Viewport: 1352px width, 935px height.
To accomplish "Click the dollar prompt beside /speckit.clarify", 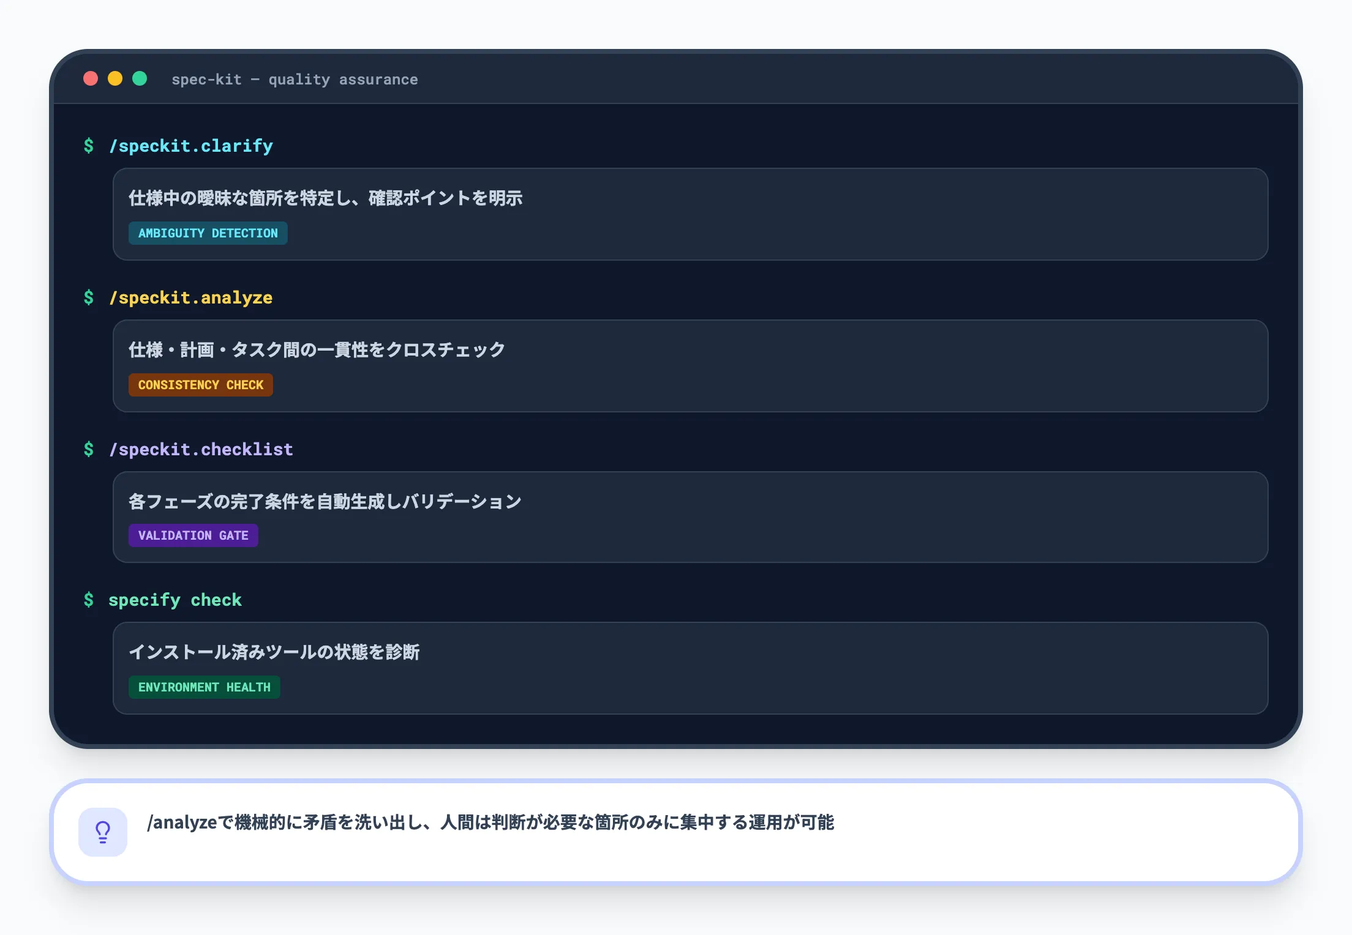I will click(89, 146).
